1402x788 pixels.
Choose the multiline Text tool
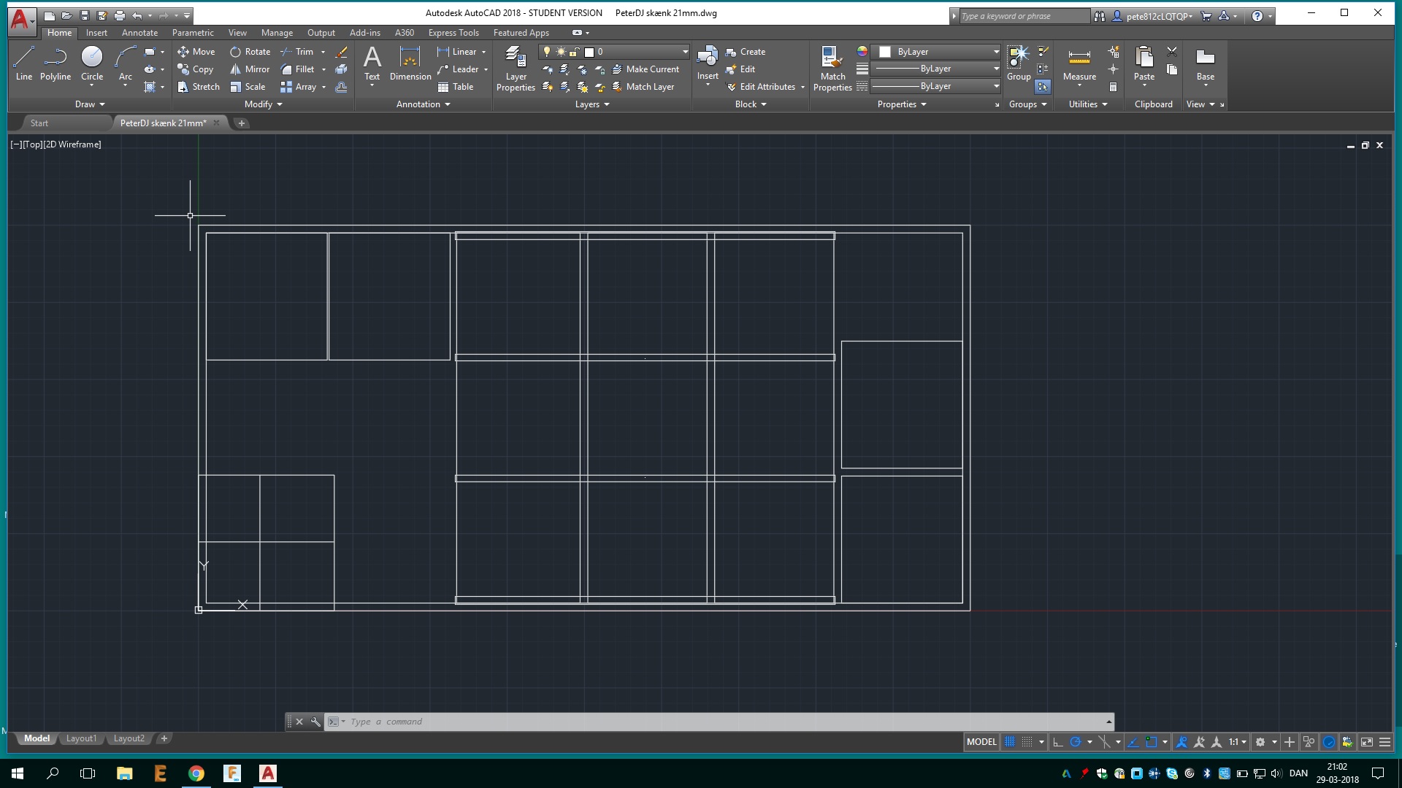click(x=372, y=62)
